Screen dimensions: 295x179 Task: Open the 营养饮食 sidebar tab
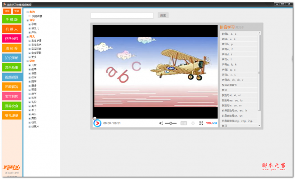click(x=12, y=106)
